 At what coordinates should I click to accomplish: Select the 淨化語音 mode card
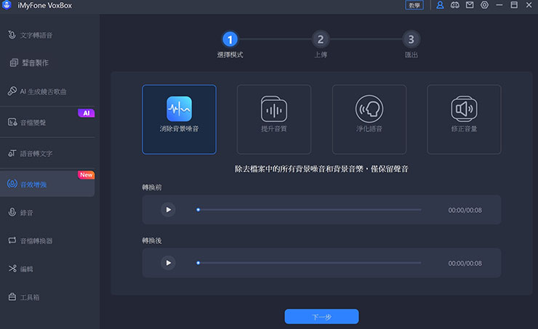[x=369, y=120]
